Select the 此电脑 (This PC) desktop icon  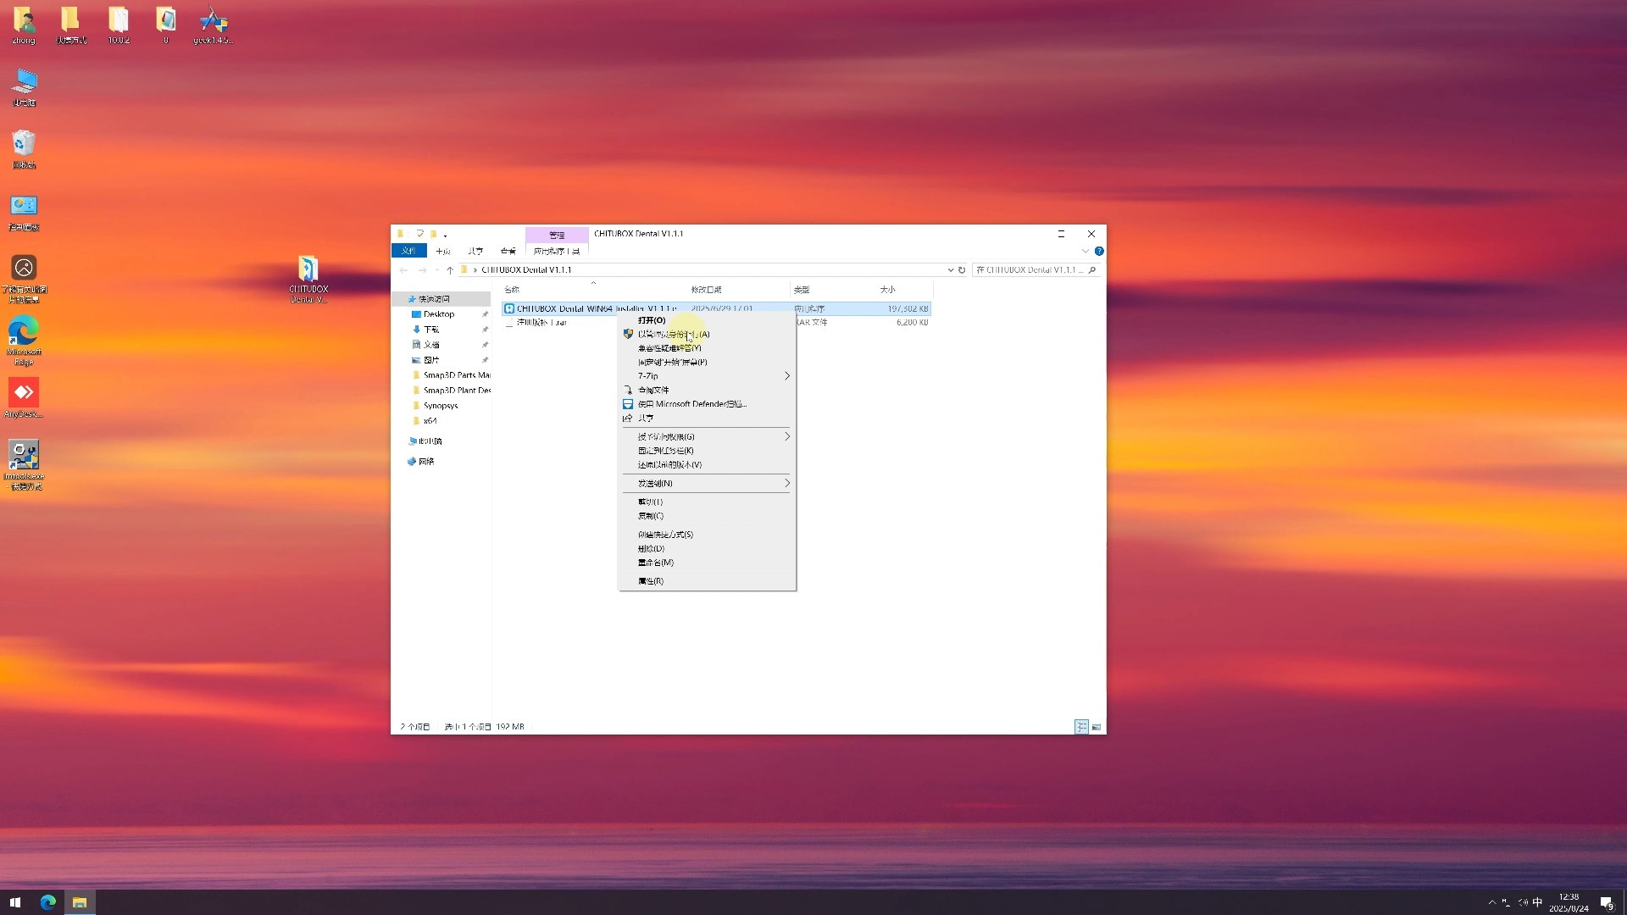pos(24,86)
